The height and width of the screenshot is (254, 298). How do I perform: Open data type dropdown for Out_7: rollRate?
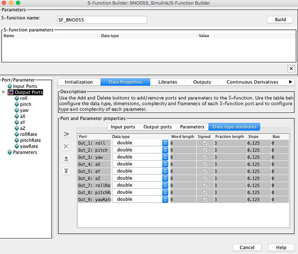(x=165, y=185)
